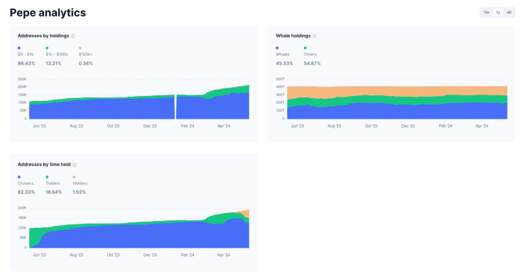Click info icon beside Whale holdings title
This screenshot has height=278, width=528.
[313, 36]
